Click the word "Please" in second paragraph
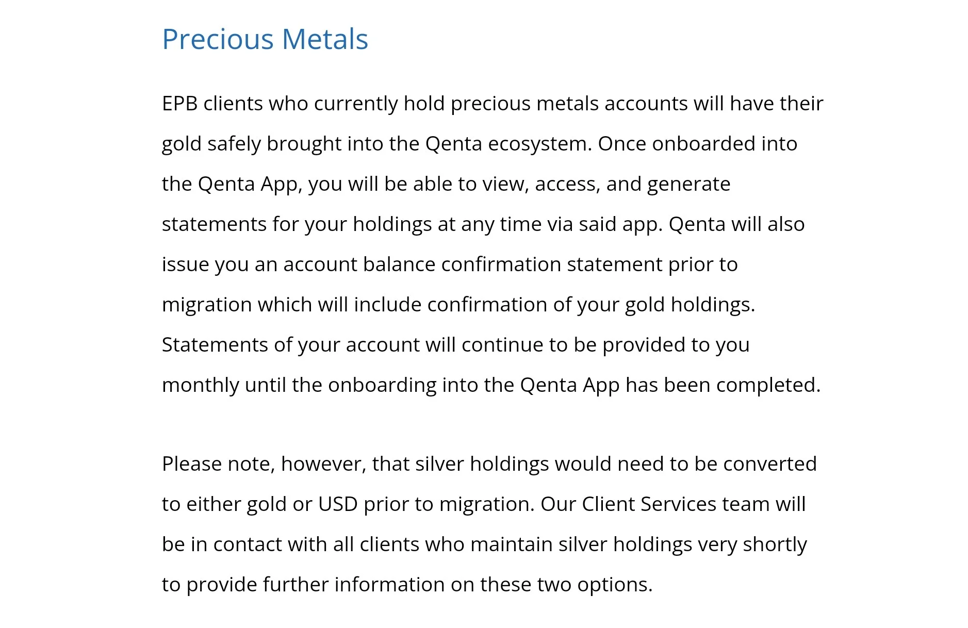 pos(192,464)
